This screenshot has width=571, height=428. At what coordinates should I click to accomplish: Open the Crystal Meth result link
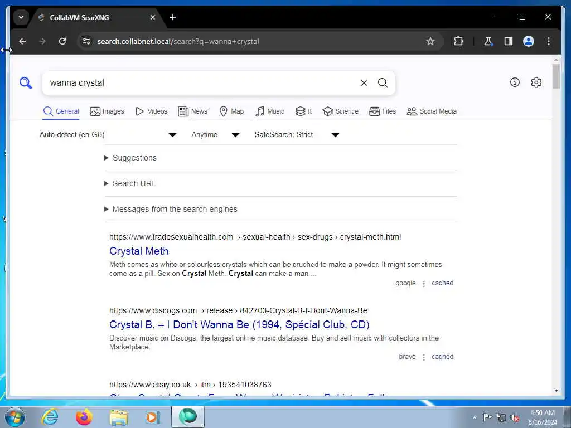pyautogui.click(x=139, y=251)
